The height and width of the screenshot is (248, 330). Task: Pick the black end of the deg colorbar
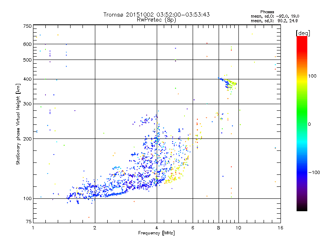(x=302, y=208)
